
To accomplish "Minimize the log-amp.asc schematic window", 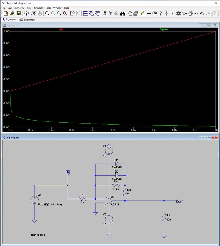I will click(x=202, y=137).
